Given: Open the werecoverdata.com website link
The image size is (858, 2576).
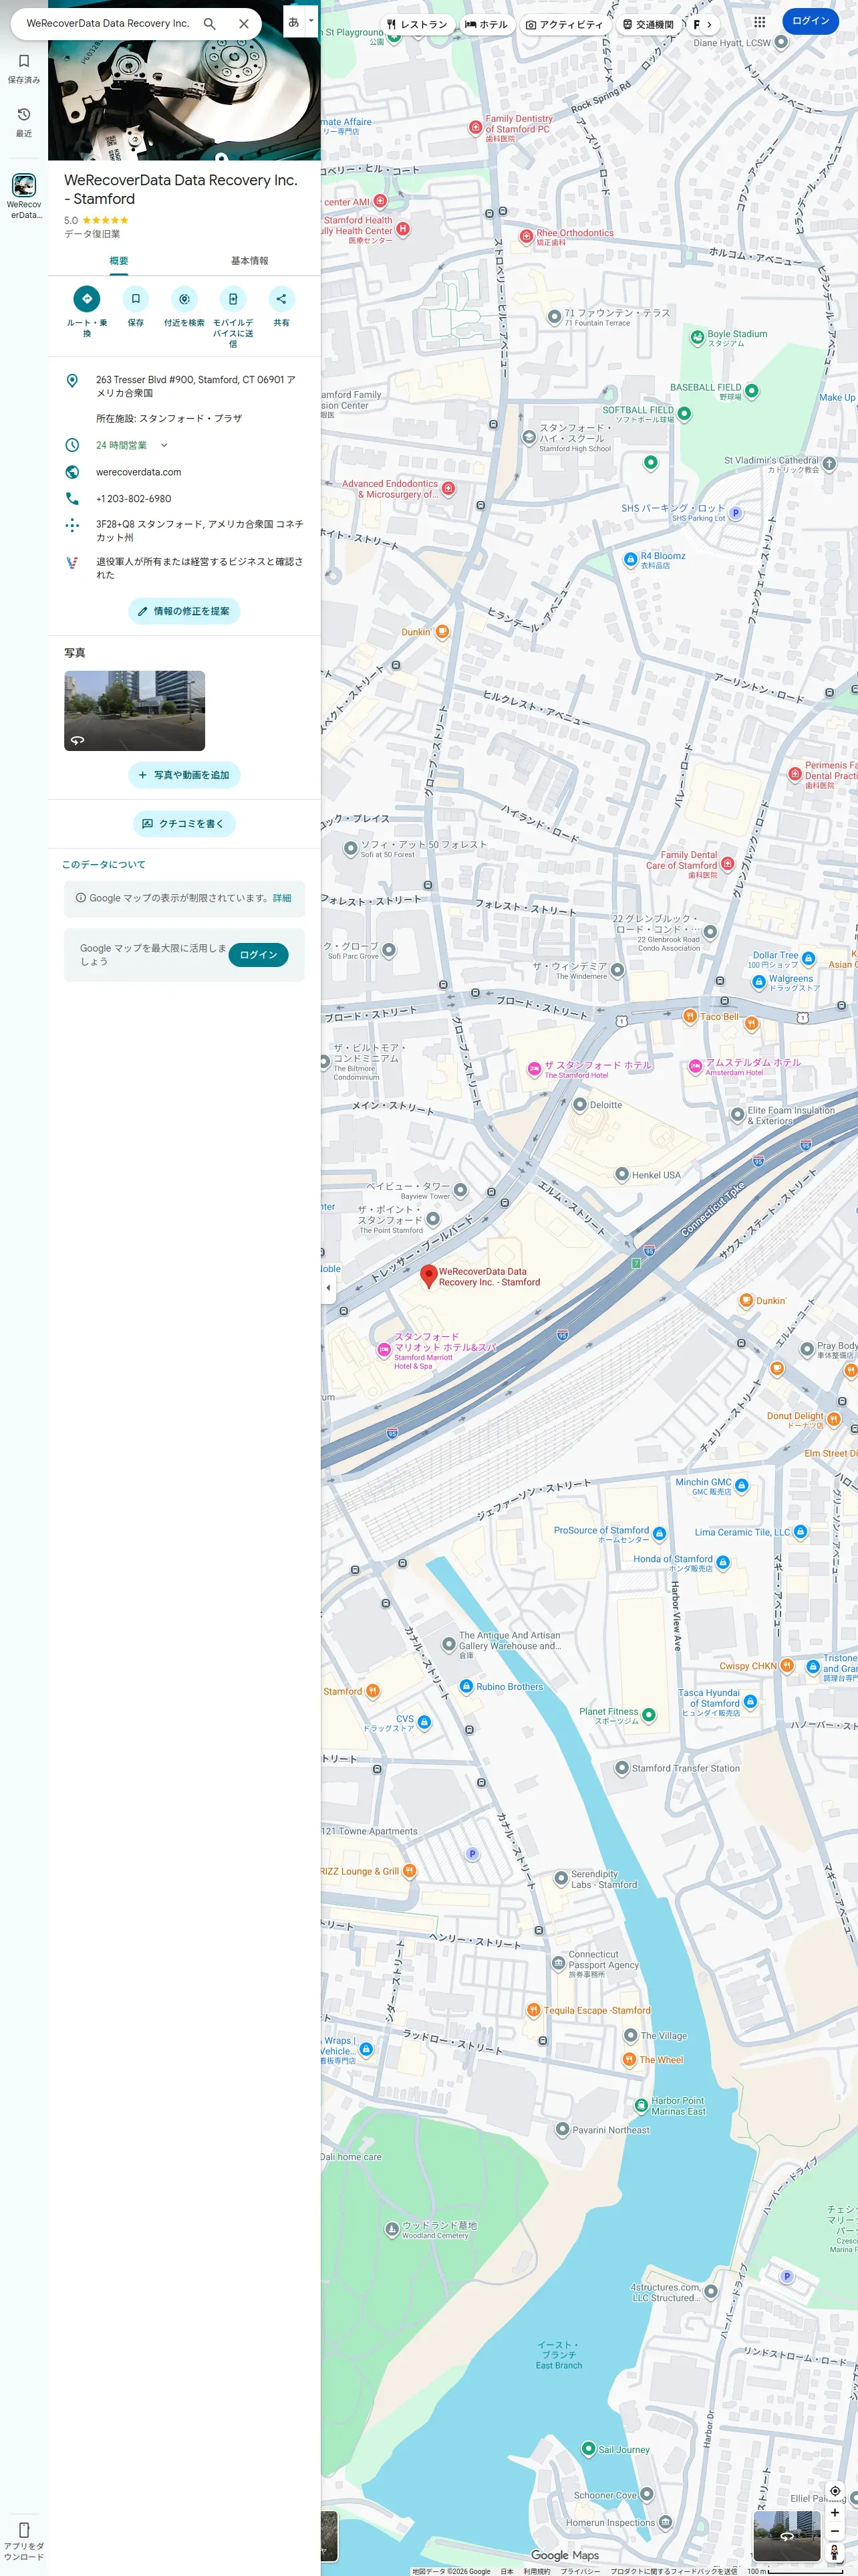Looking at the screenshot, I should click(x=139, y=472).
